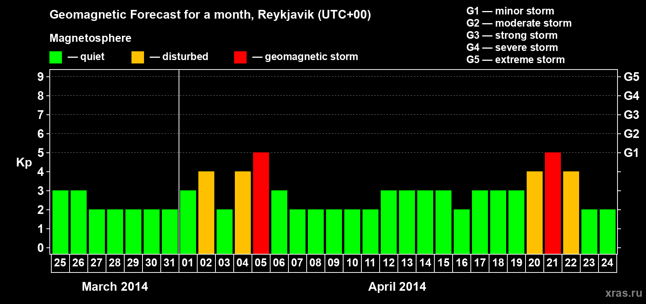Select the green bar for April 16
This screenshot has width=646, height=304.
462,231
